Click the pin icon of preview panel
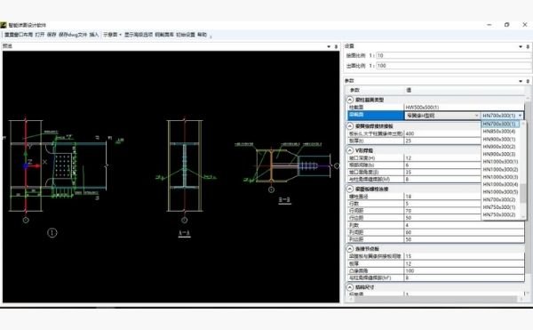Image resolution: width=533 pixels, height=330 pixels. pos(336,46)
